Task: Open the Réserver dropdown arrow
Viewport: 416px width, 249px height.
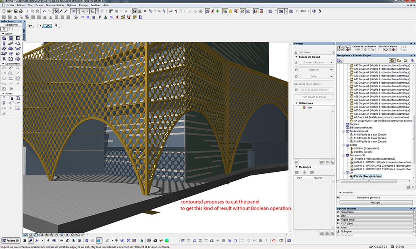Action: [332, 69]
